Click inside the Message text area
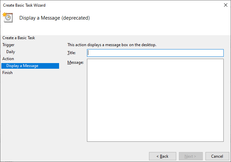Viewport: 231px width, 162px height. click(155, 100)
